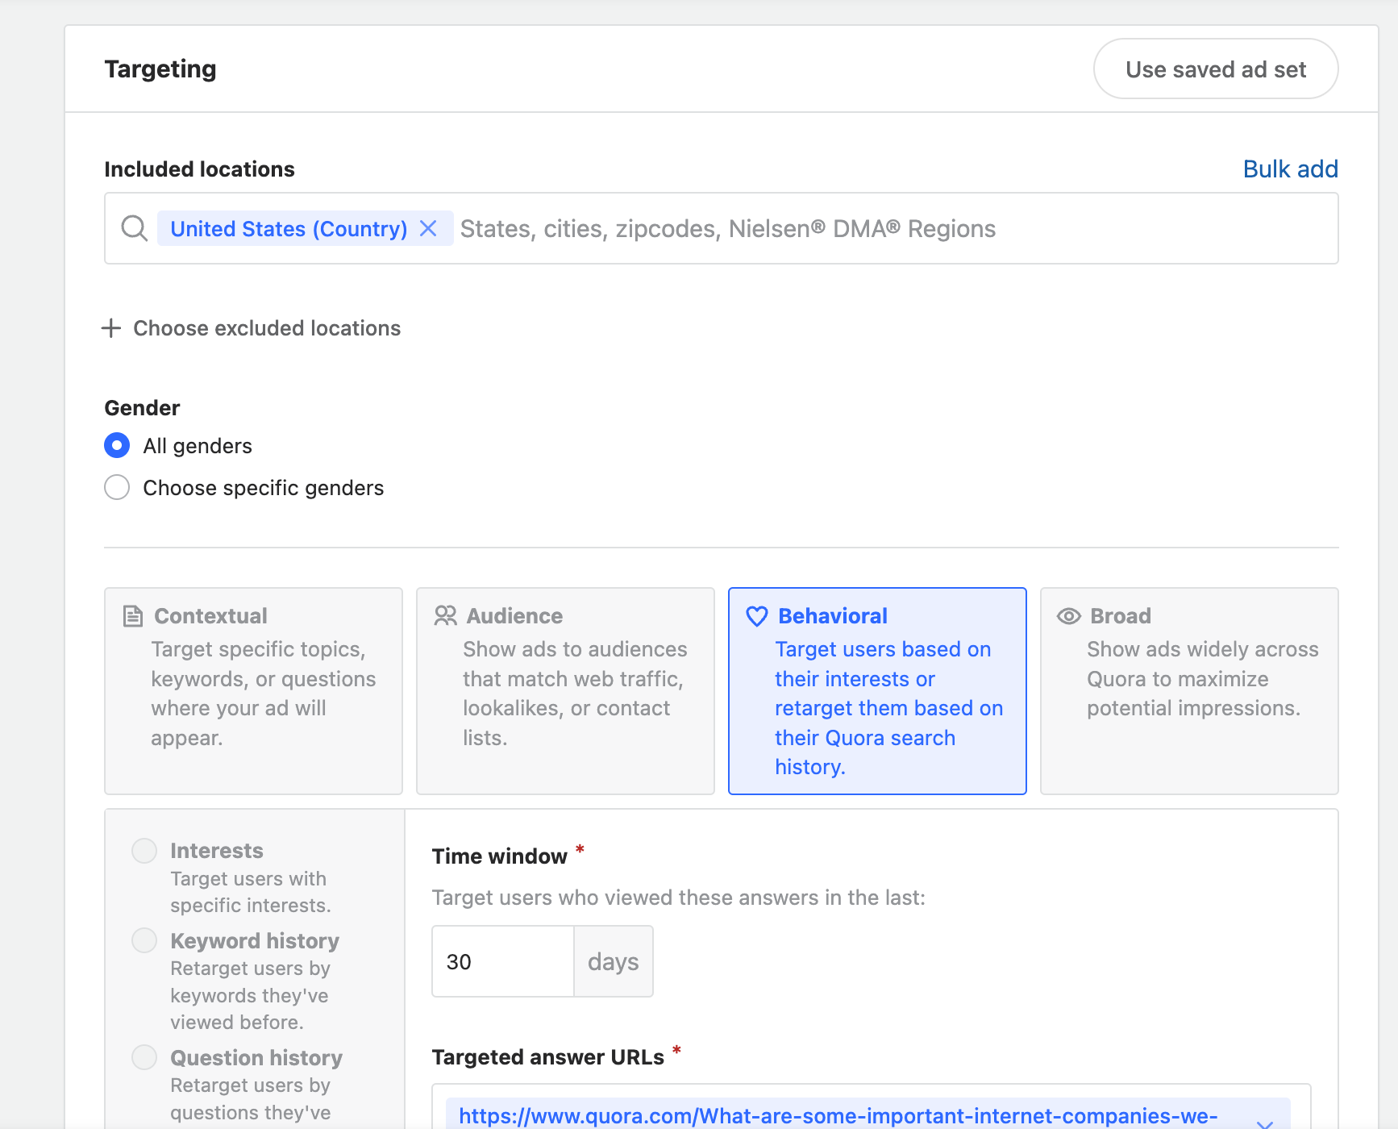
Task: Select the All genders radio button
Action: [x=117, y=445]
